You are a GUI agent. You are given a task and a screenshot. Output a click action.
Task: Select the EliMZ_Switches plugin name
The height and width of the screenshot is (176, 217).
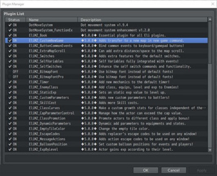tap(42, 56)
